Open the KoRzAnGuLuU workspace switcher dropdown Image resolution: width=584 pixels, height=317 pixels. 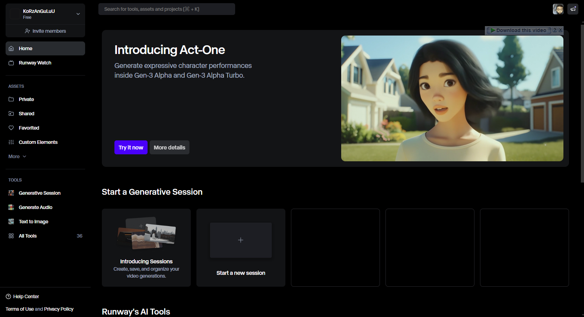[45, 14]
